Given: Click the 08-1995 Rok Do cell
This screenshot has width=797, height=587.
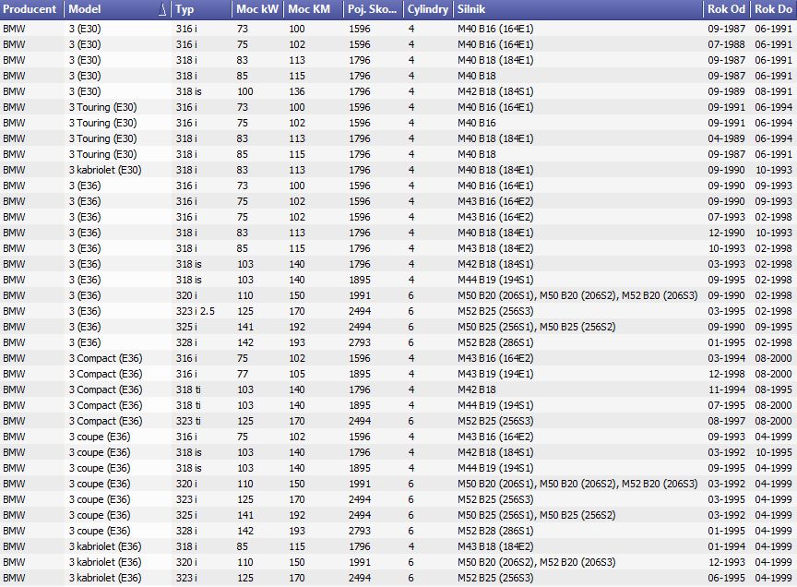Looking at the screenshot, I should coord(773,389).
